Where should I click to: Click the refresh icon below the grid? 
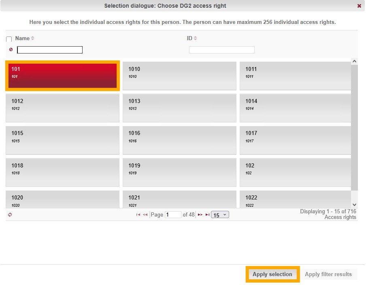click(10, 215)
